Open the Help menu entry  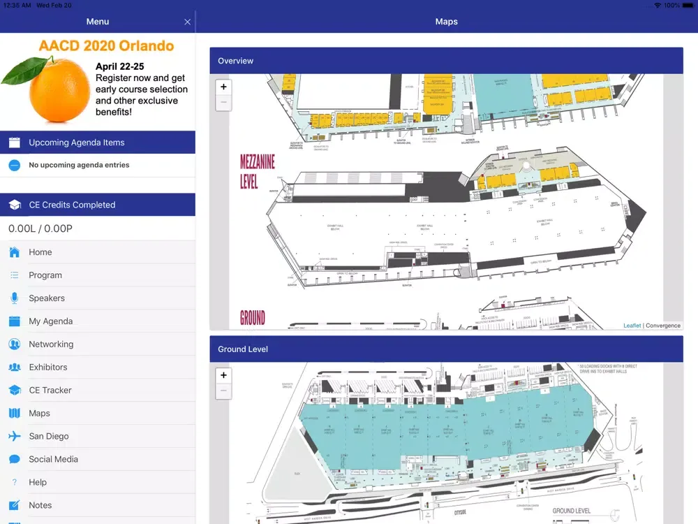click(x=38, y=482)
